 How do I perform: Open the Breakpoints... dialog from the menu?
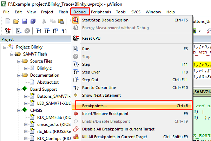click(x=94, y=106)
